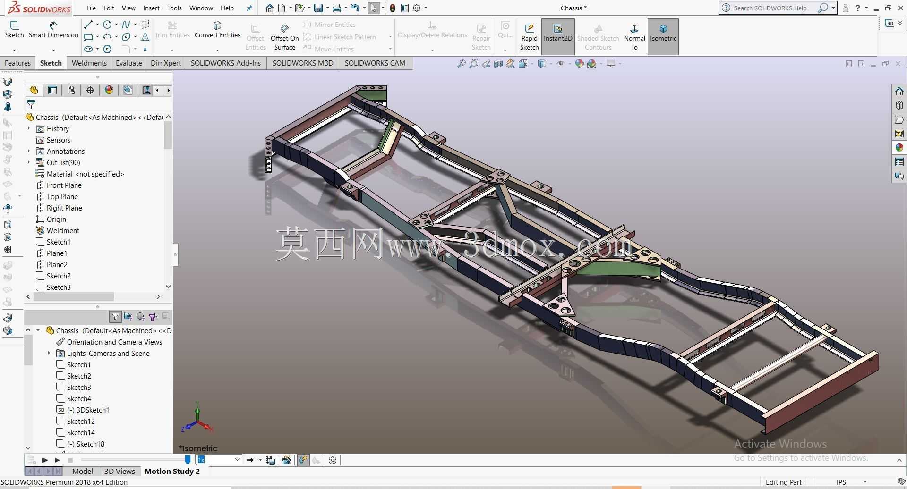Click the Sketch tool icon
Viewport: 907px width, 489px height.
[14, 30]
